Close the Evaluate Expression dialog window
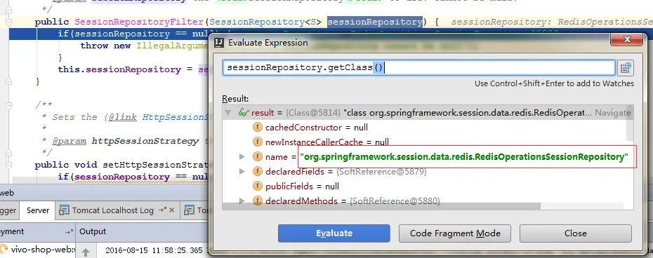The image size is (653, 258). pyautogui.click(x=627, y=40)
